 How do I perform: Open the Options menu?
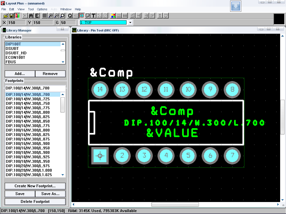[42, 9]
